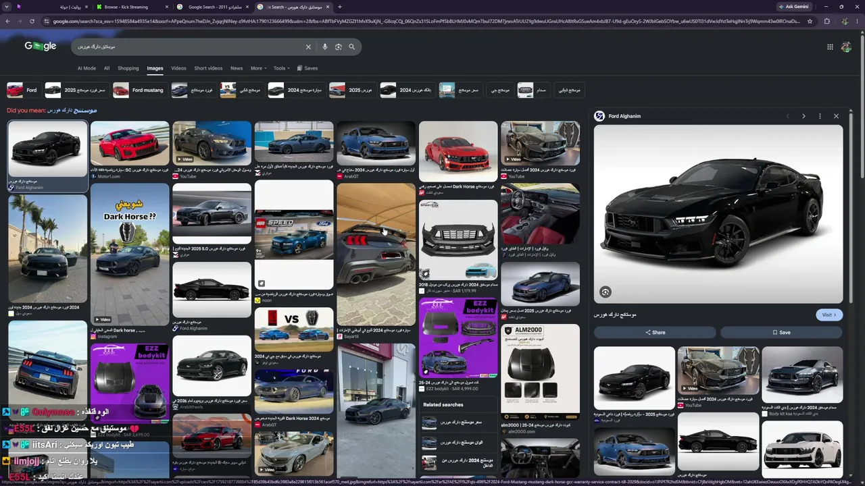This screenshot has height=486, width=865.
Task: Click the Lens icon on preview image
Action: (x=605, y=292)
